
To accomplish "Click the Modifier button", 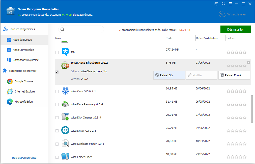I will coord(202,75).
